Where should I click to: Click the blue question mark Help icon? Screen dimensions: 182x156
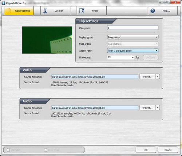point(153,11)
